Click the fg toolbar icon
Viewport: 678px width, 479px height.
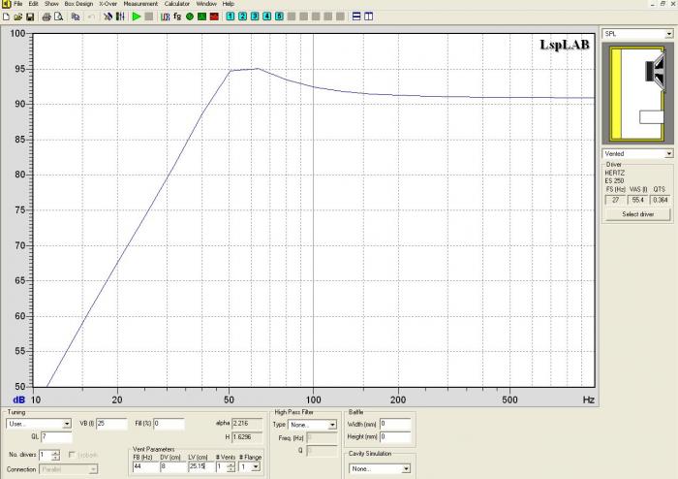[x=176, y=16]
